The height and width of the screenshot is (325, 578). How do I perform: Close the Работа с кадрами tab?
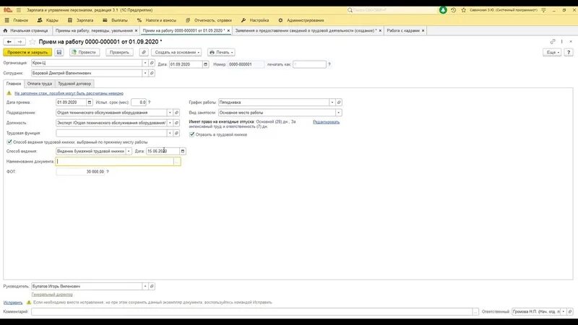[423, 30]
